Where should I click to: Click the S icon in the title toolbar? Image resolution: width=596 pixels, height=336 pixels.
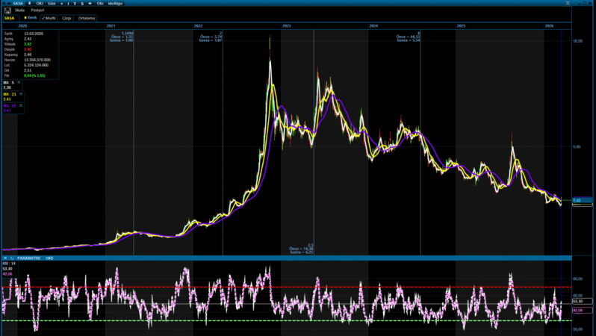pos(81,3)
